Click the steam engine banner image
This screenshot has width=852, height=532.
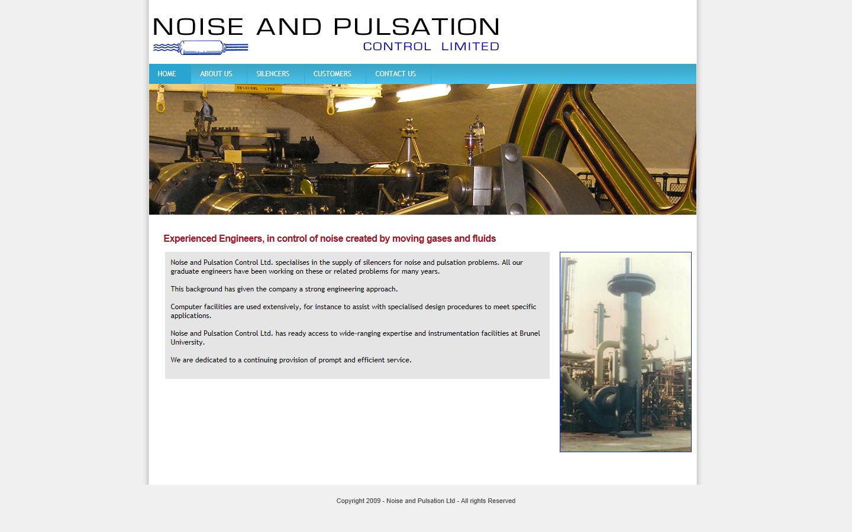[x=422, y=148]
